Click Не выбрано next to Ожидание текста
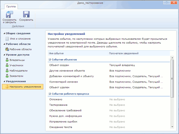This screenshot has height=134, width=179. click(117, 127)
